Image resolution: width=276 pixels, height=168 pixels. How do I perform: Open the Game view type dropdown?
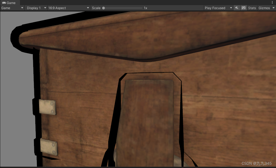coord(12,8)
